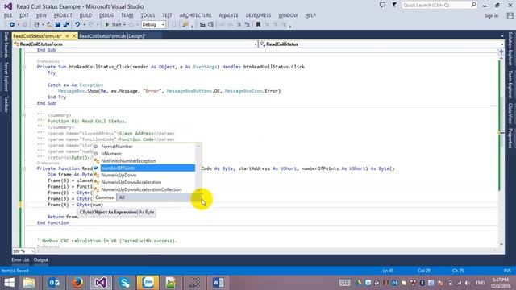Click the Save floppy disk icon
The height and width of the screenshot is (290, 516).
coord(57,25)
